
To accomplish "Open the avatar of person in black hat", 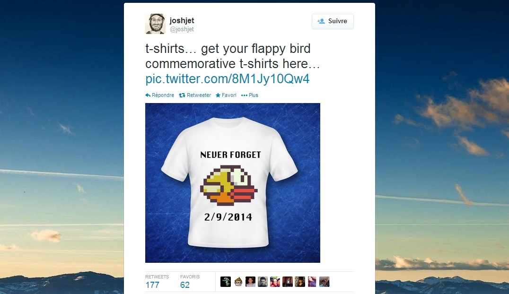I will click(299, 282).
